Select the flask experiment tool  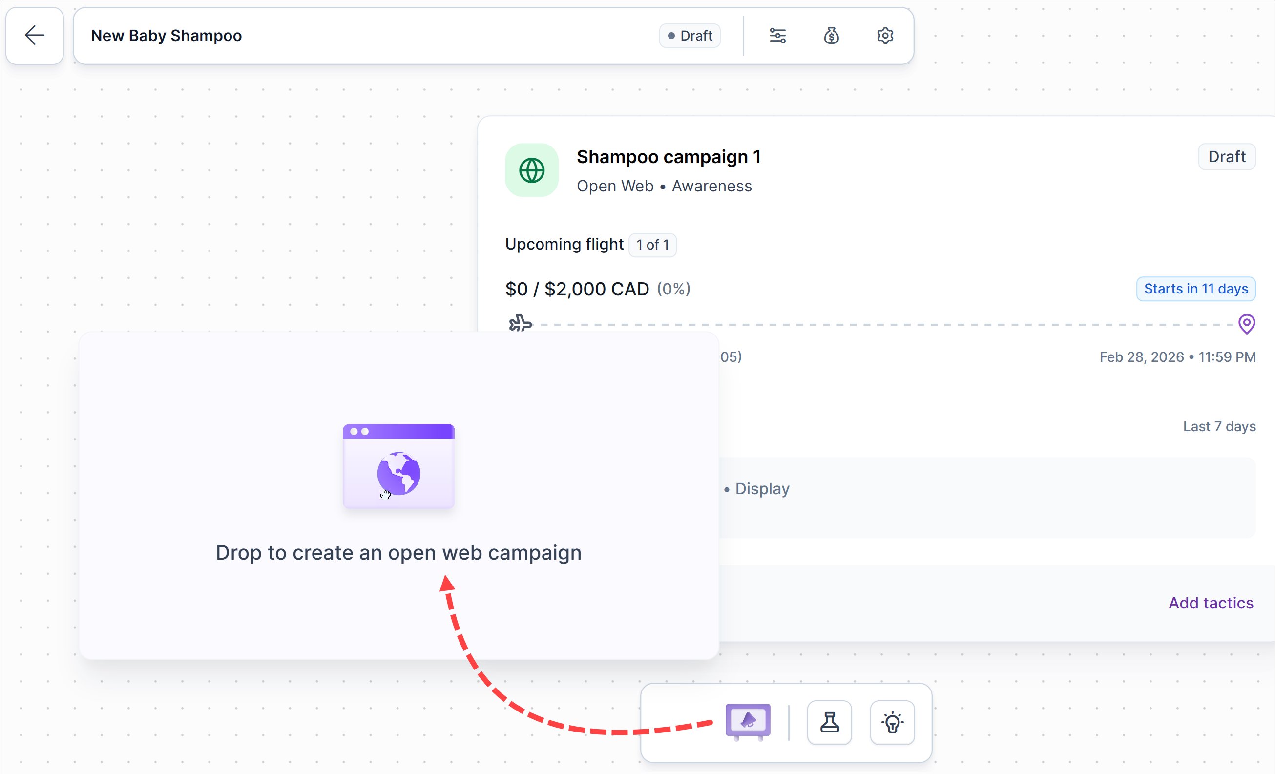[x=830, y=722]
